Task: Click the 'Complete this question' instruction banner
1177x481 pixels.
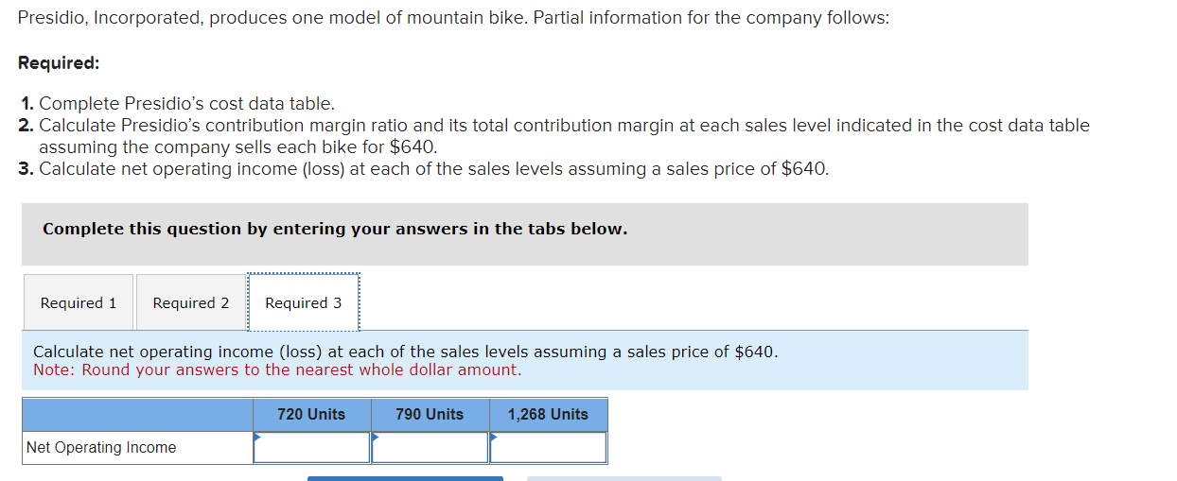Action: coord(335,230)
